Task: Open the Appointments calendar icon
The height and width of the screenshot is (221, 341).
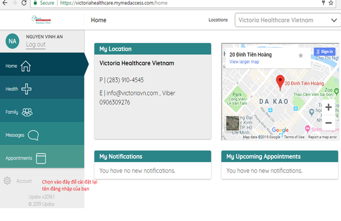Action: (41, 158)
